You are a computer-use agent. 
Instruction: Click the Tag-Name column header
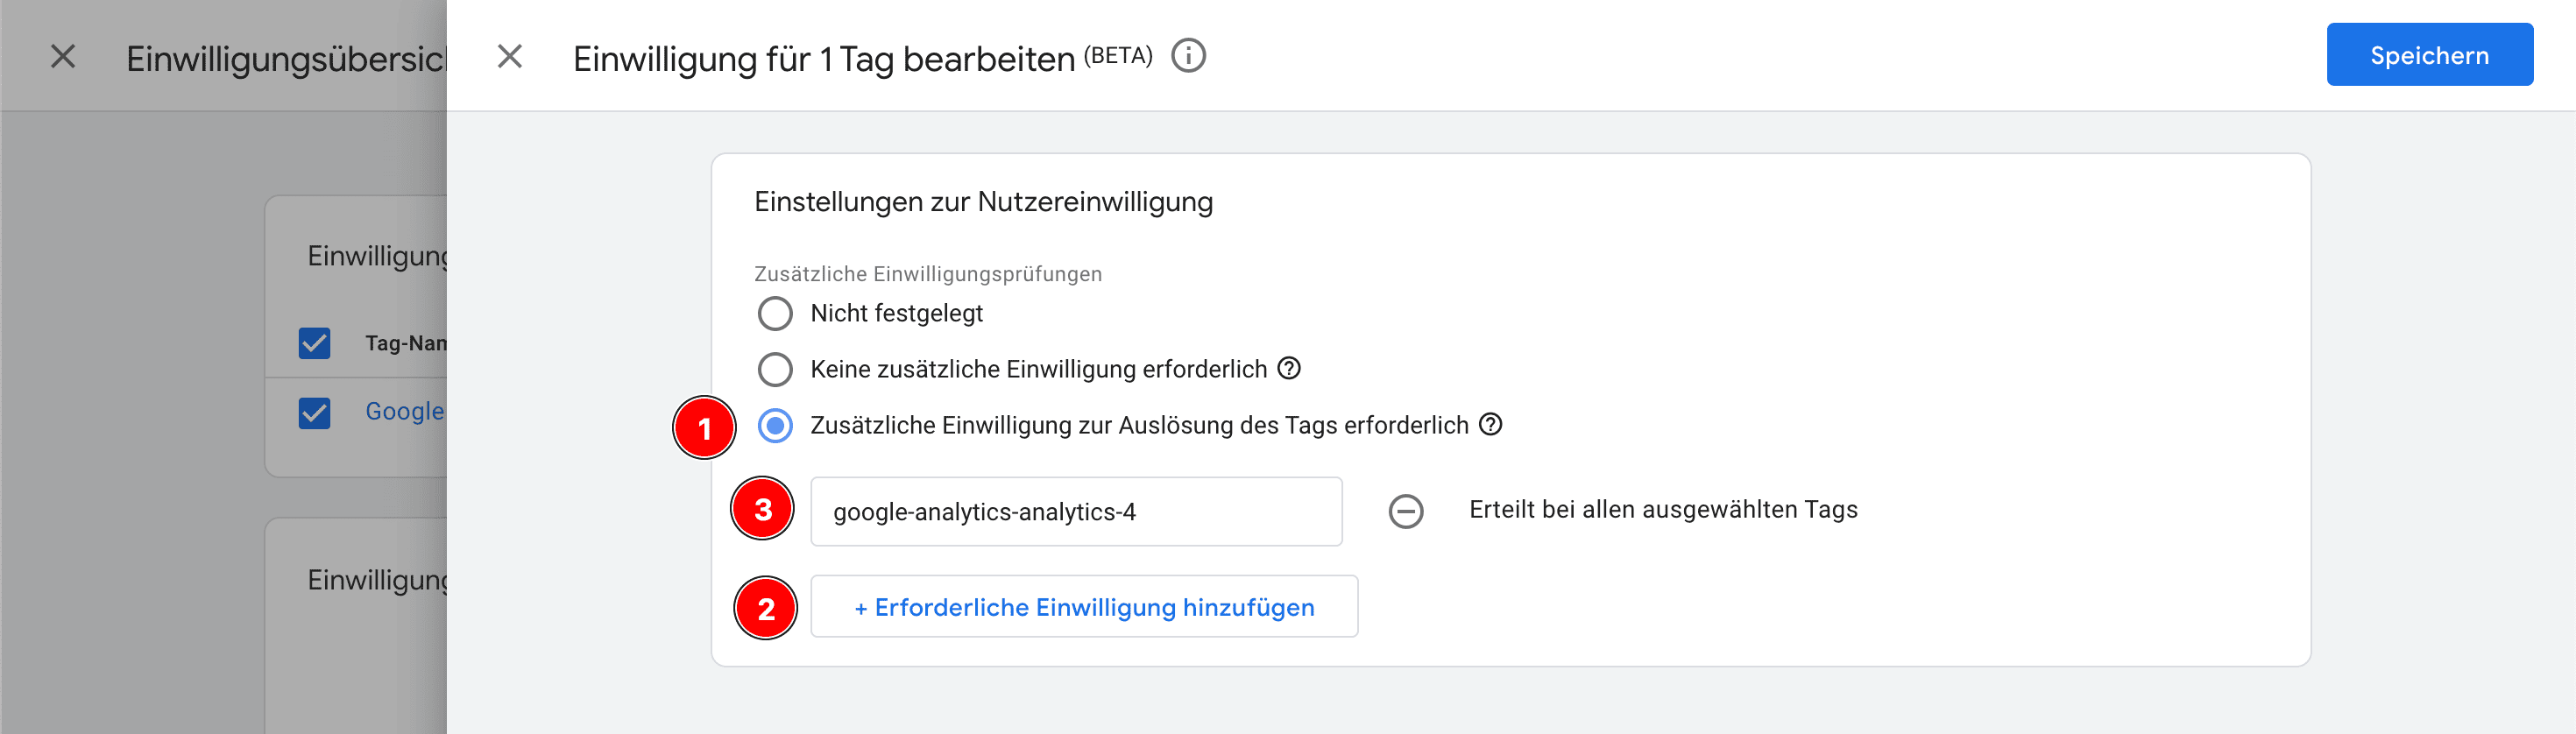click(405, 344)
